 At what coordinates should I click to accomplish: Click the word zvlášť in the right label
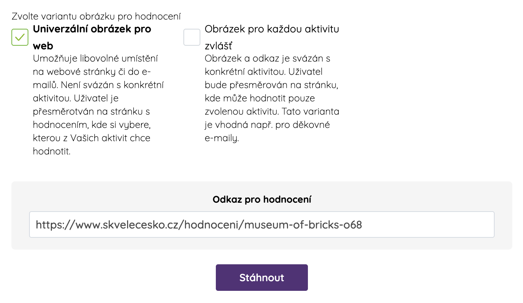click(x=218, y=46)
